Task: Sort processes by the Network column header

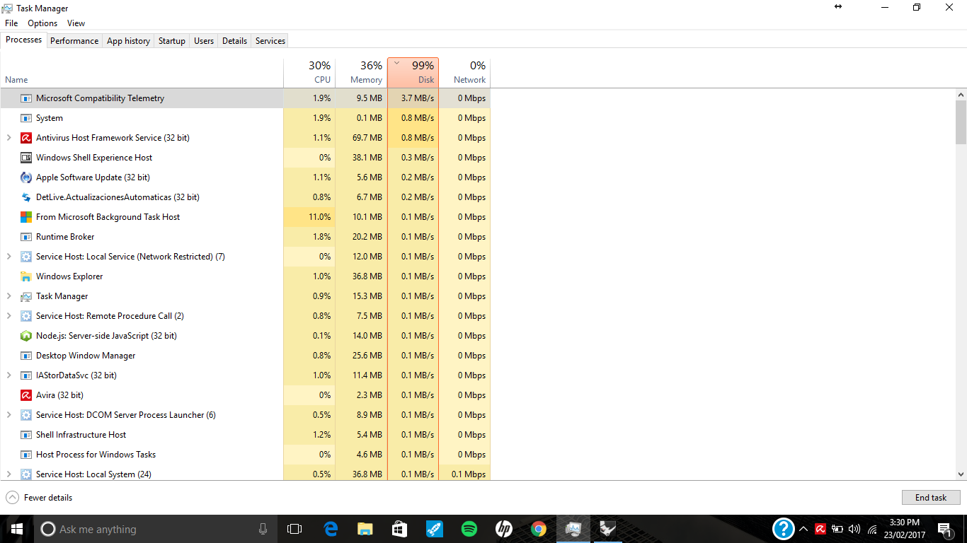Action: point(464,73)
